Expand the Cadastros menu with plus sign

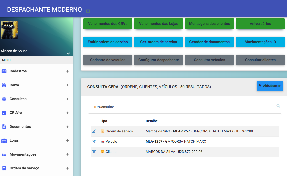tap(67, 71)
